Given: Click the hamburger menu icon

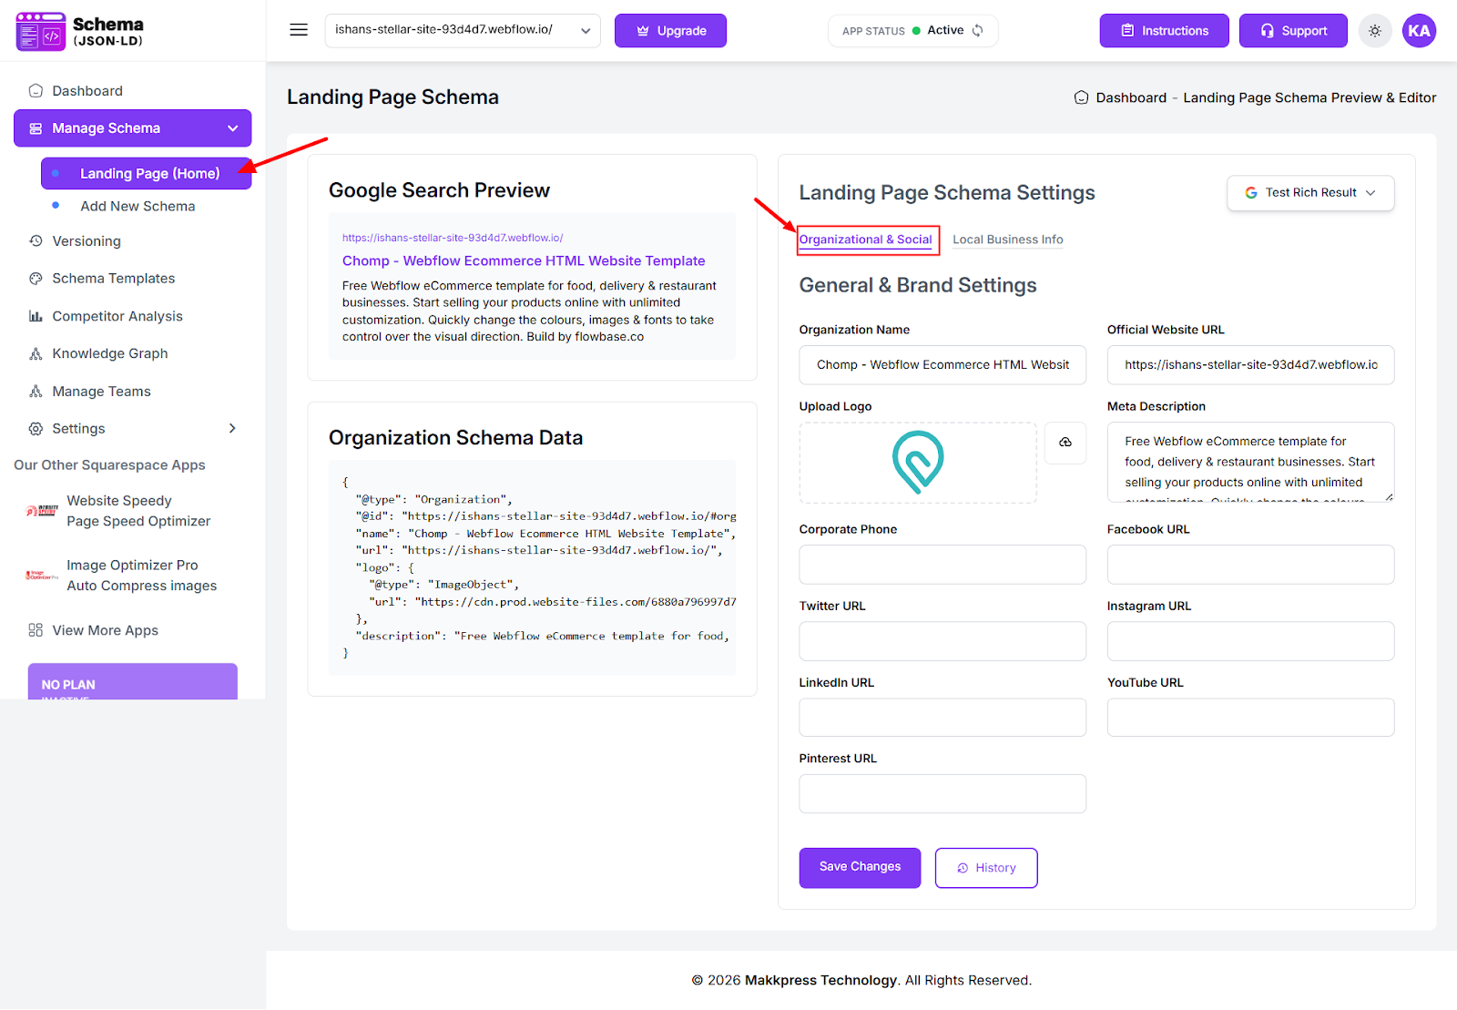Looking at the screenshot, I should point(299,30).
